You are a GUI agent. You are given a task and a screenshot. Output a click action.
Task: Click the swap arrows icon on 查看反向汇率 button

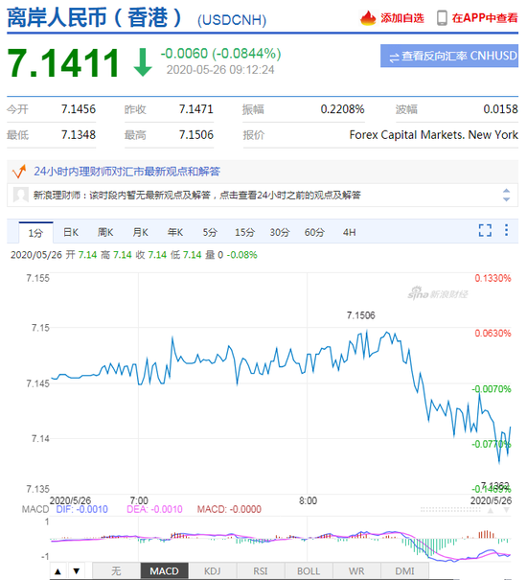point(394,57)
